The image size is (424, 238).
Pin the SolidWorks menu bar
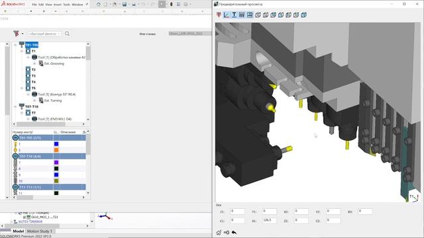[x=87, y=4]
